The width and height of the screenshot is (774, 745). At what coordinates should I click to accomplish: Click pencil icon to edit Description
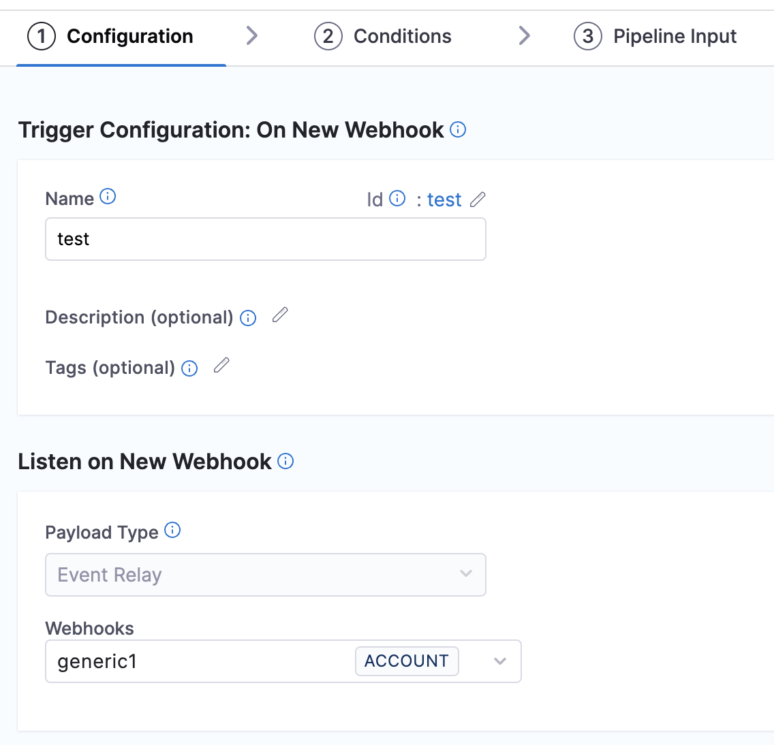[280, 315]
